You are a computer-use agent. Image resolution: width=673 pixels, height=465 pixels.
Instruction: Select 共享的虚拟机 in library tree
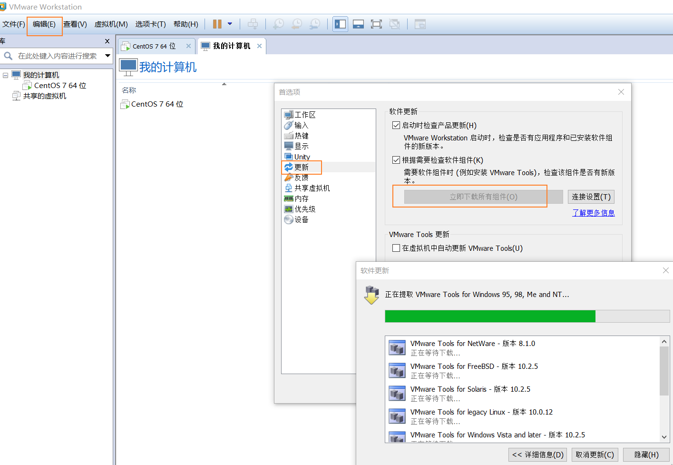click(x=45, y=96)
